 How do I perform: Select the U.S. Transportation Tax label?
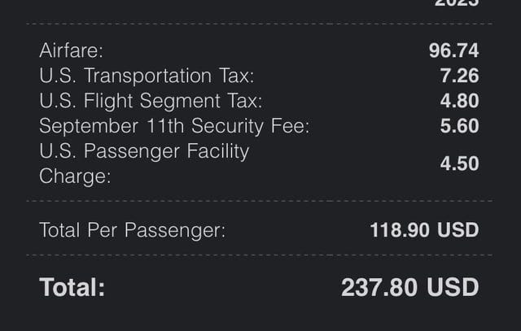[147, 76]
